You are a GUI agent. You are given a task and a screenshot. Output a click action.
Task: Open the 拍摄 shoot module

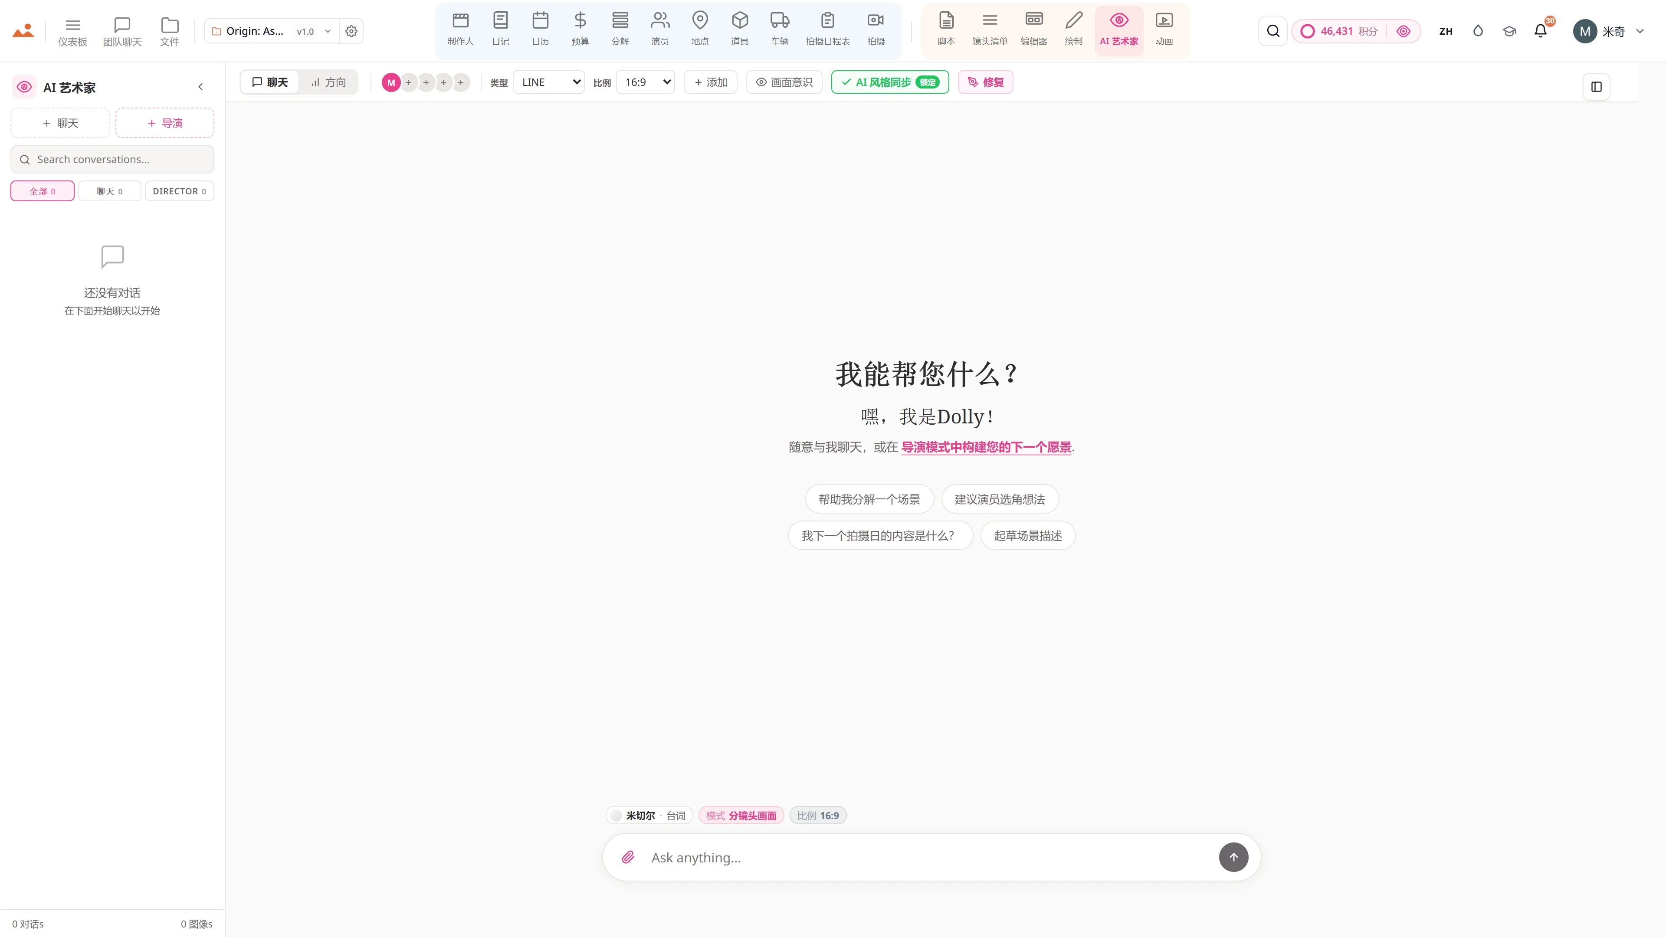tap(876, 30)
